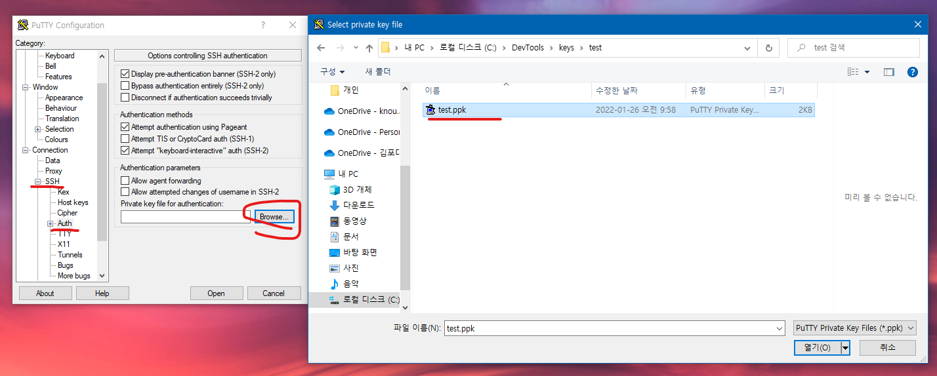Enable Allow attempted changes of username
The width and height of the screenshot is (937, 376).
(125, 192)
